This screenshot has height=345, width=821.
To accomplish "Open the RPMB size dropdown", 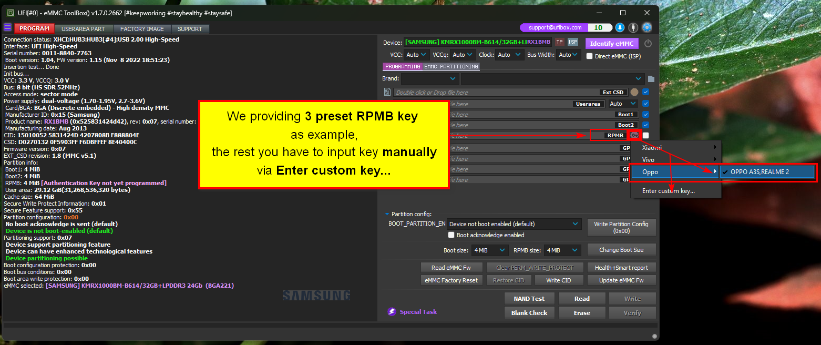I will tap(562, 250).
